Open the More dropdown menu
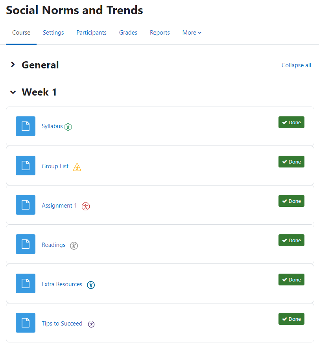Image resolution: width=319 pixels, height=344 pixels. pyautogui.click(x=192, y=33)
